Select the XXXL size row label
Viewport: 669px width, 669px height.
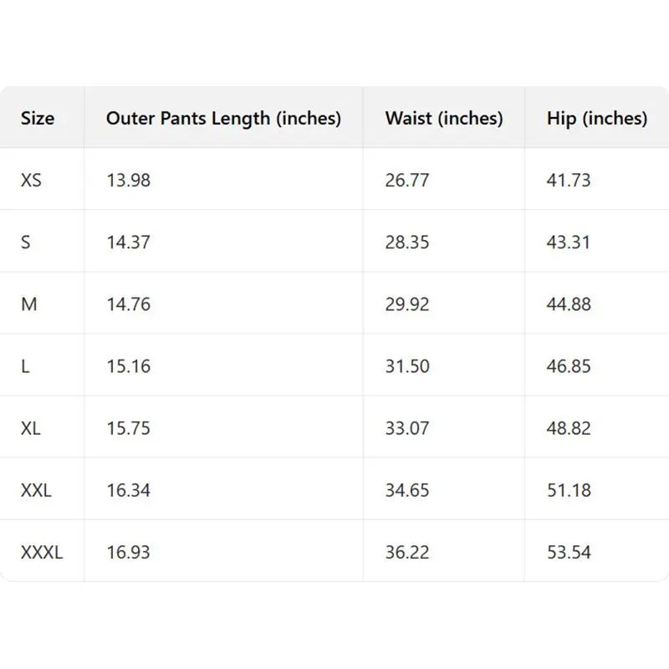pyautogui.click(x=42, y=552)
